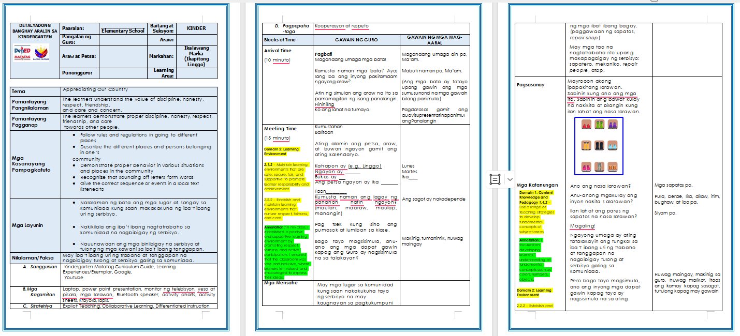Click 'Ang sagot ay nakadepende' text
This screenshot has height=336, width=740.
click(x=433, y=198)
